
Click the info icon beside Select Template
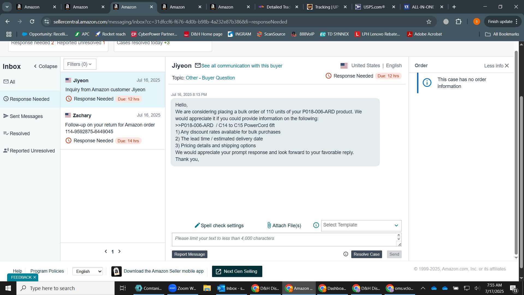click(x=316, y=225)
